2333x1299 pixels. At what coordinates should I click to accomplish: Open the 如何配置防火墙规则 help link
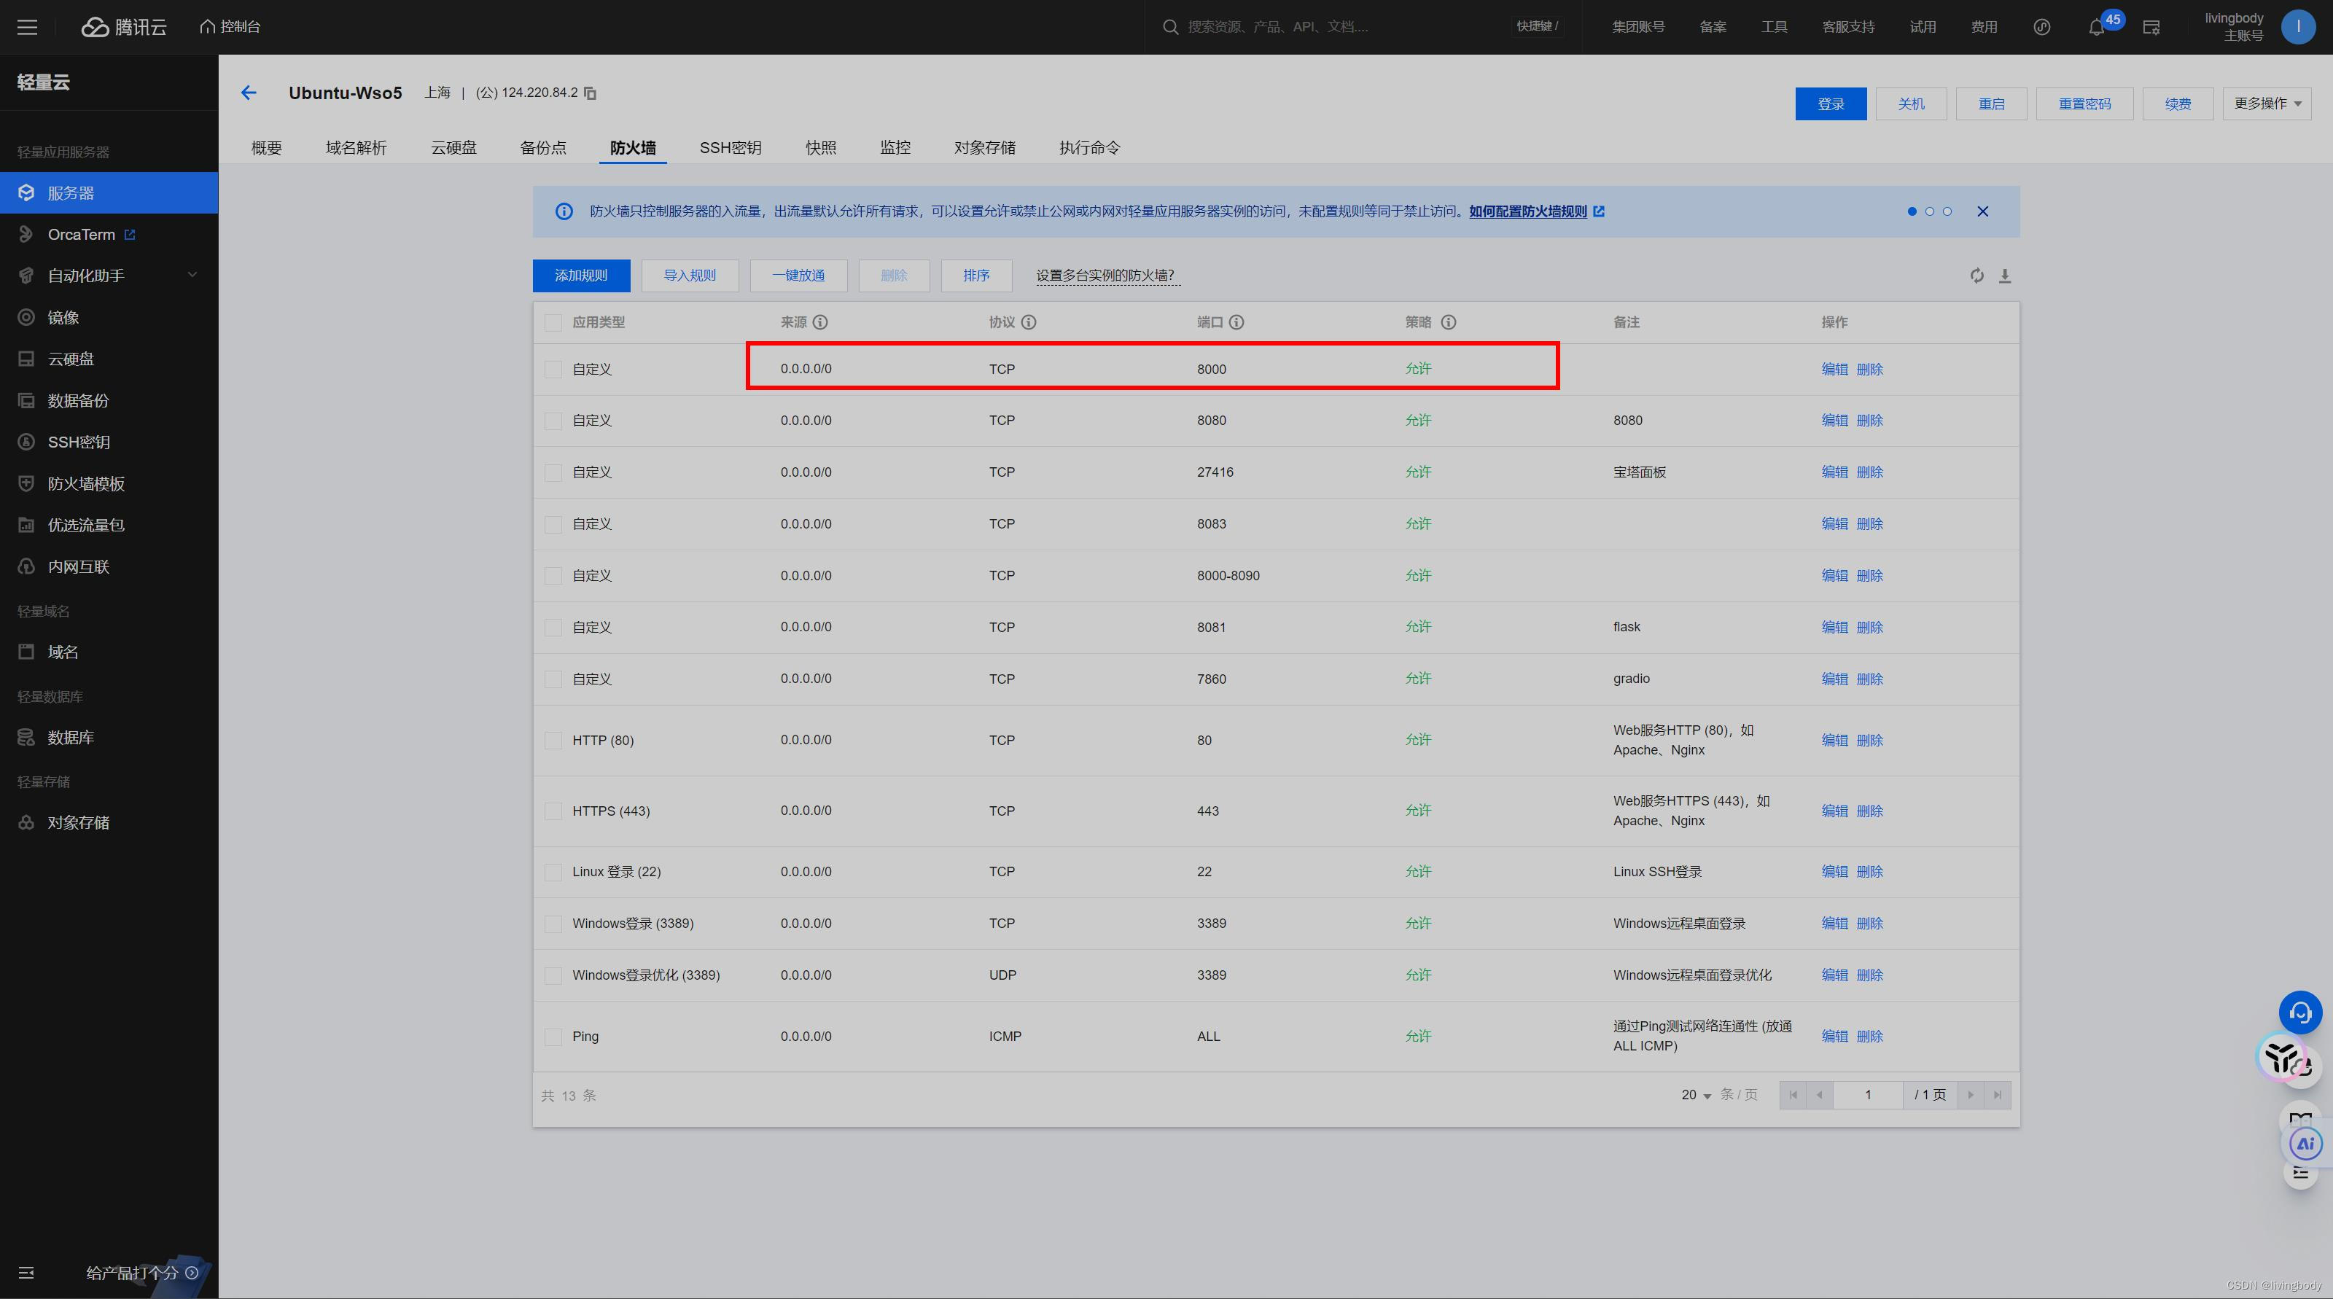(1528, 212)
